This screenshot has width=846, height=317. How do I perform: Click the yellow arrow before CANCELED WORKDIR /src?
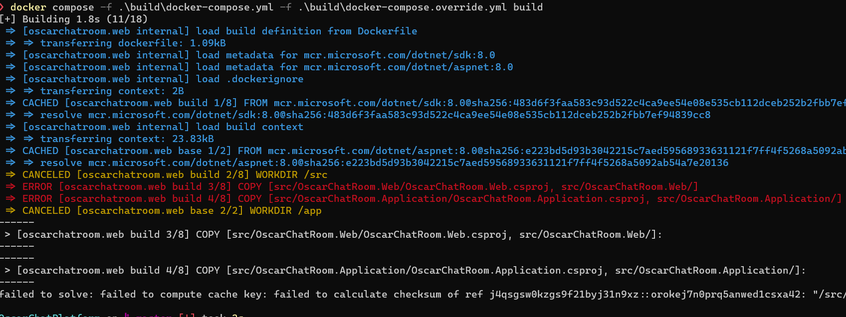coord(10,175)
